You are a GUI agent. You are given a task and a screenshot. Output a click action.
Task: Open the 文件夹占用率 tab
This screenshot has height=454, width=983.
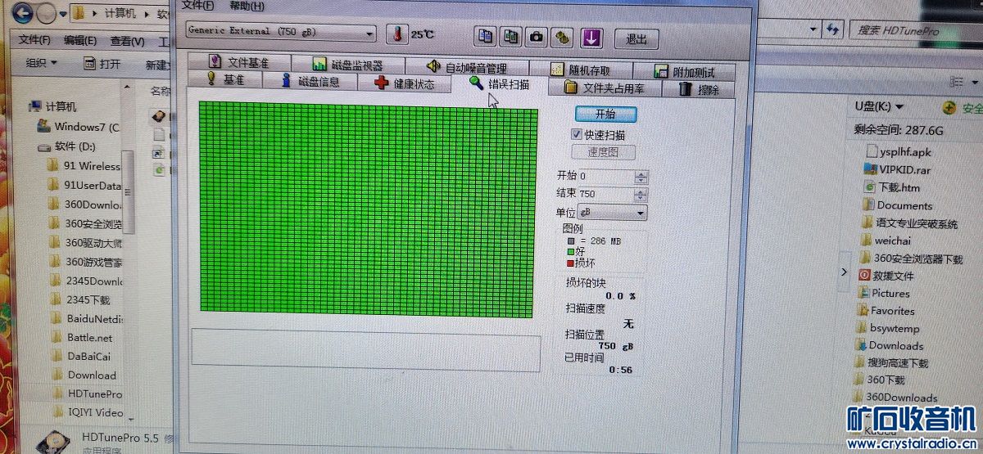[x=605, y=88]
